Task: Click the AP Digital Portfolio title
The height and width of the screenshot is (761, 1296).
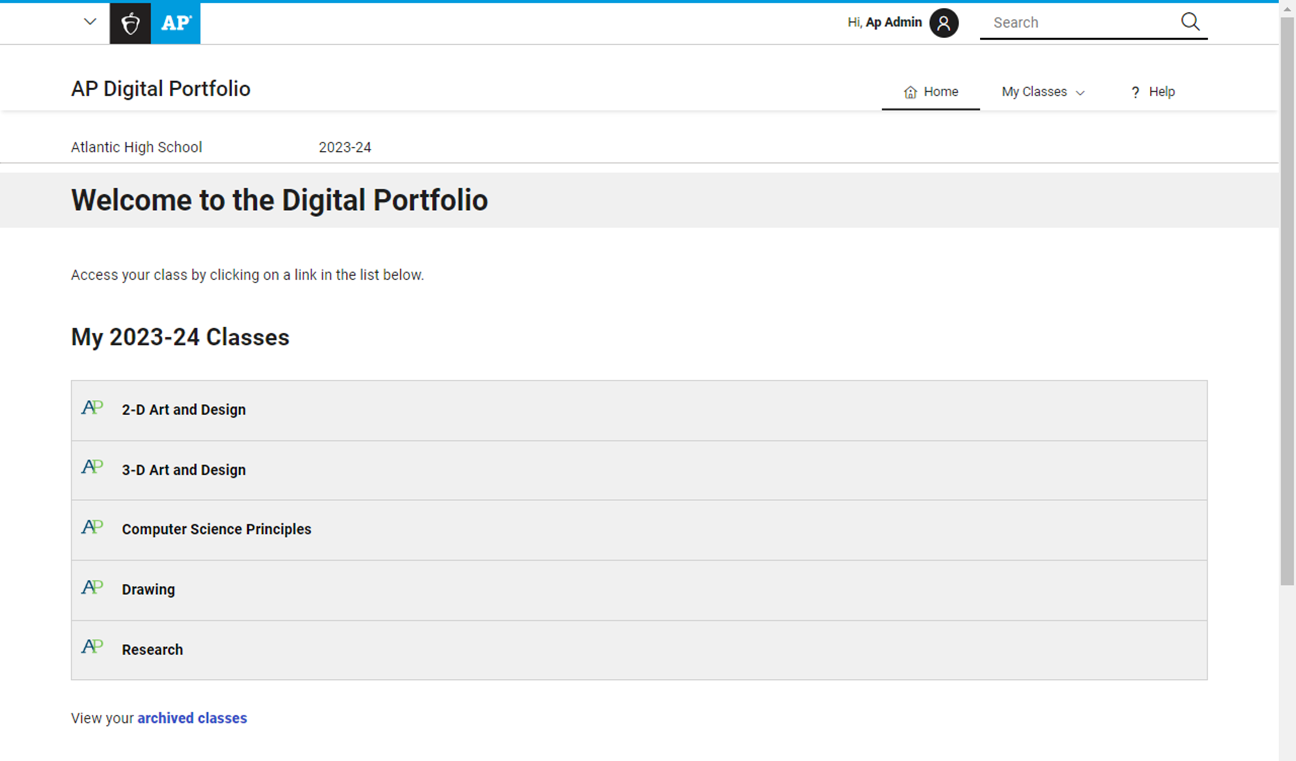Action: pos(161,88)
